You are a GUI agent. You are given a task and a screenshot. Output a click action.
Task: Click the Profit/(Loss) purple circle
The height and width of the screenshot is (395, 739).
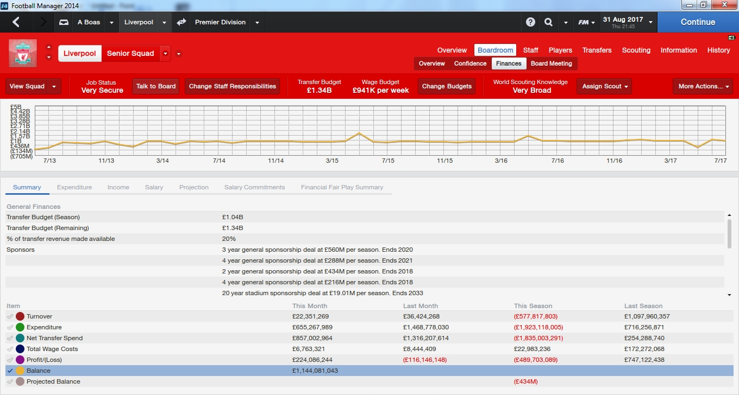(20, 360)
